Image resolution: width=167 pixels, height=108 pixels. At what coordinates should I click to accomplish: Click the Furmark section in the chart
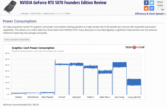pos(62,77)
